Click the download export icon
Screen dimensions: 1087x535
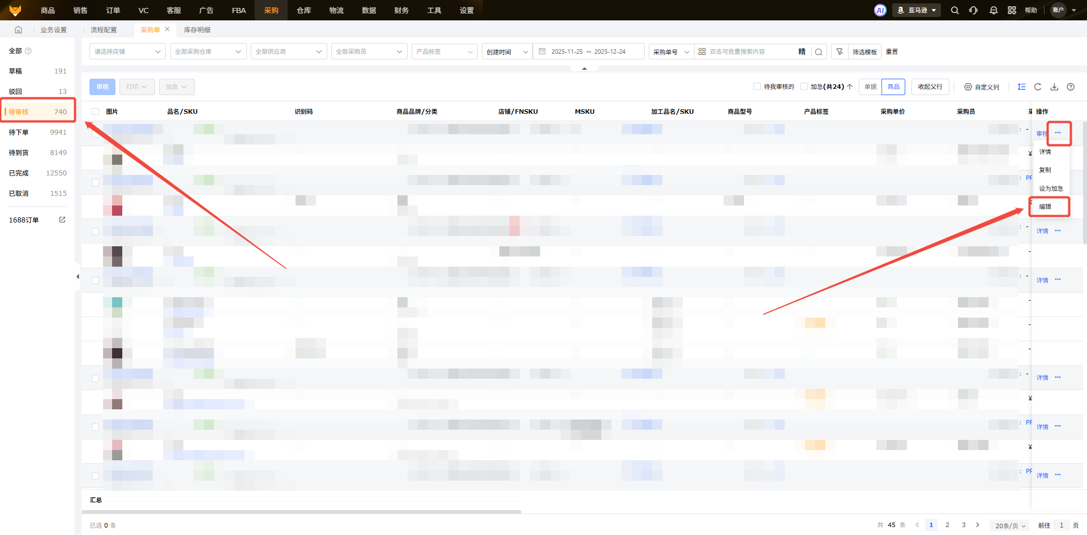tap(1054, 87)
